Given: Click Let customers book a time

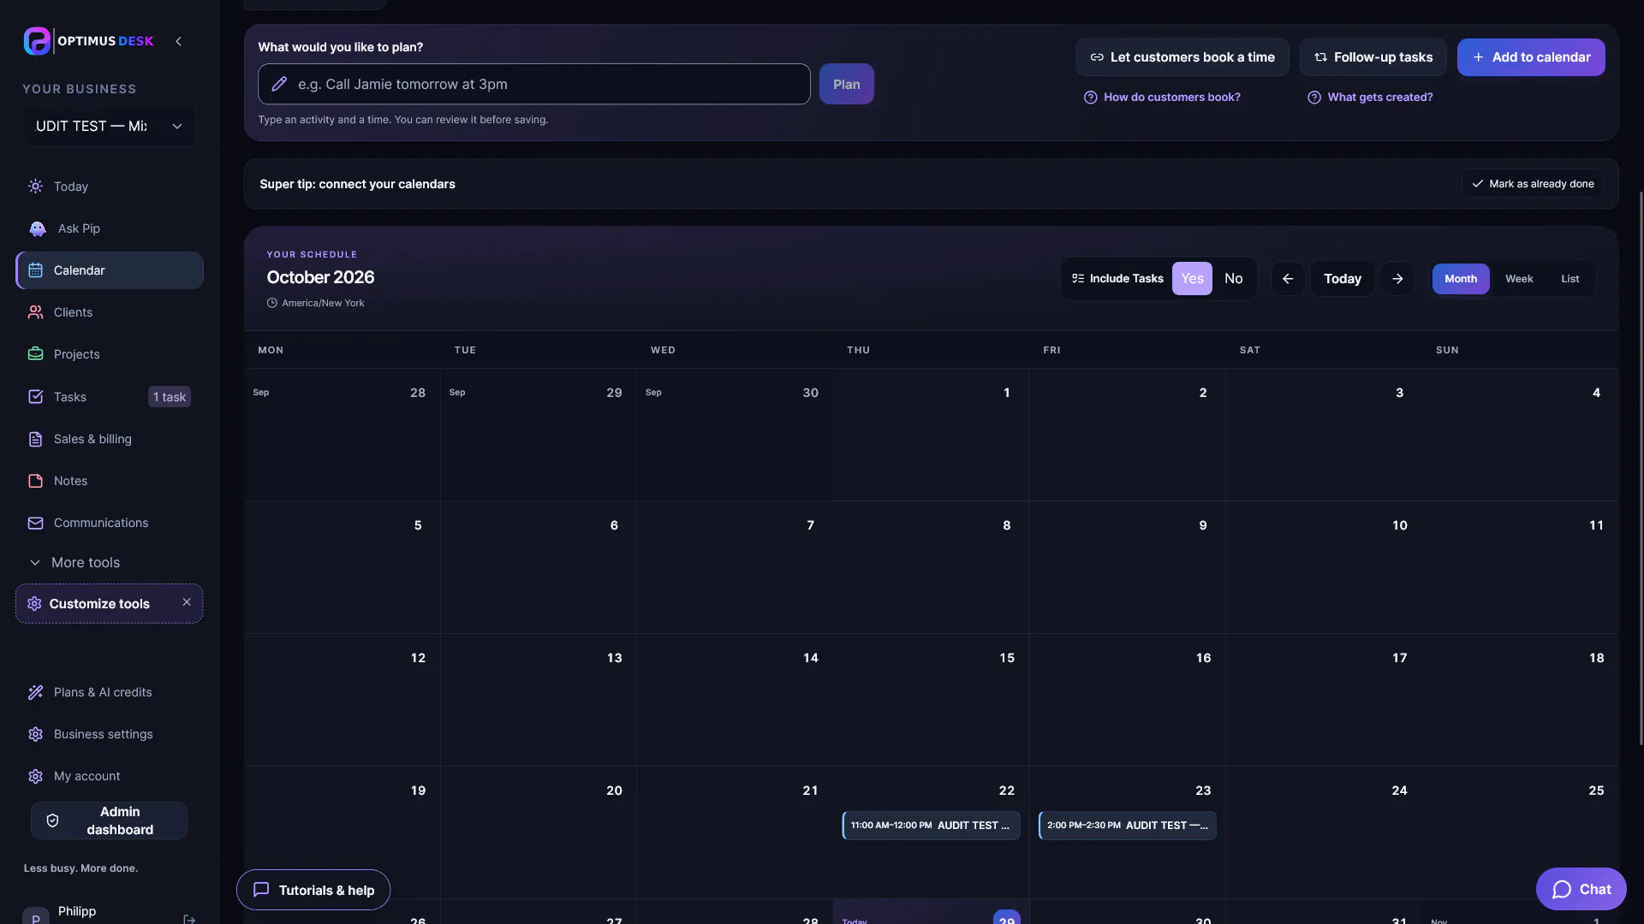Looking at the screenshot, I should [x=1182, y=57].
